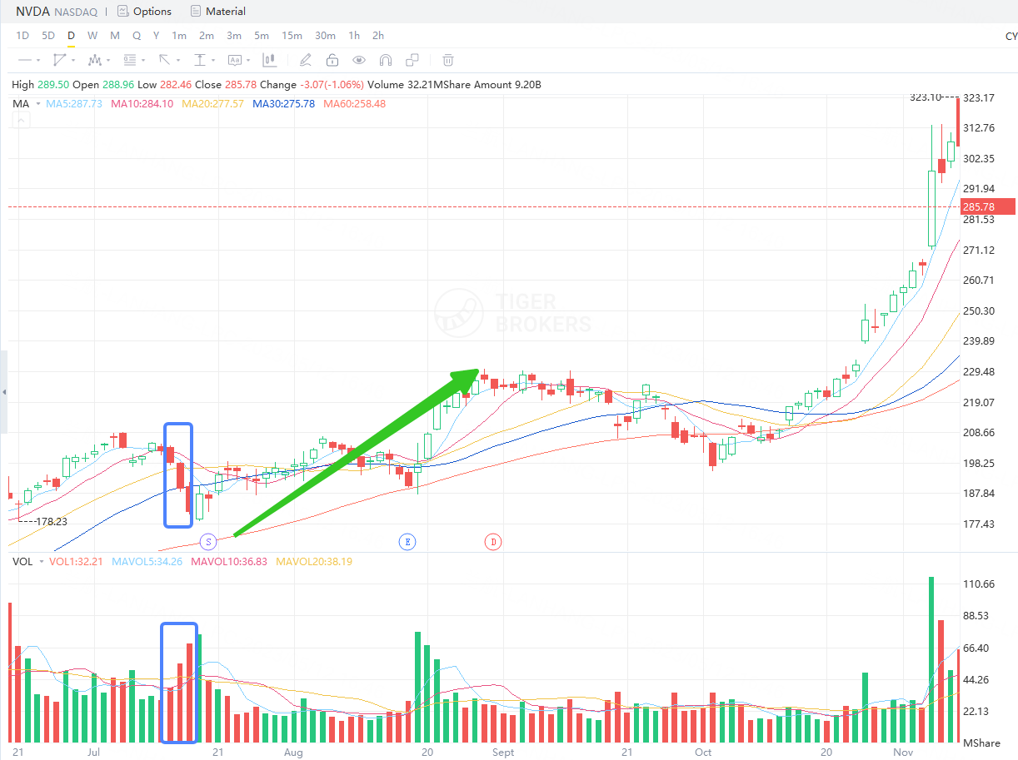Screen dimensions: 1018x760
Task: Expand the measure tool dropdown arrow
Action: tap(213, 61)
